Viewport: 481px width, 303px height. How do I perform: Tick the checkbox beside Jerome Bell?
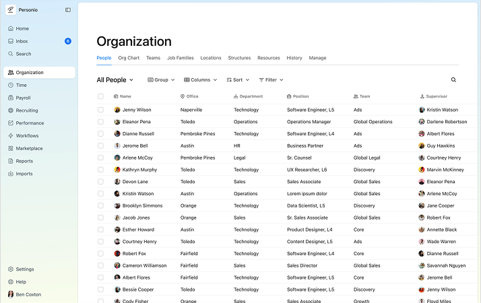coord(101,145)
